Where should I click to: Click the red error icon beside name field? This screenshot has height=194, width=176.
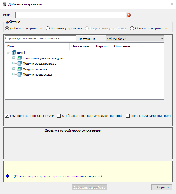[x=129, y=15]
